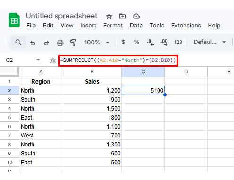Increase decimal places
The image size is (234, 180).
[164, 43]
